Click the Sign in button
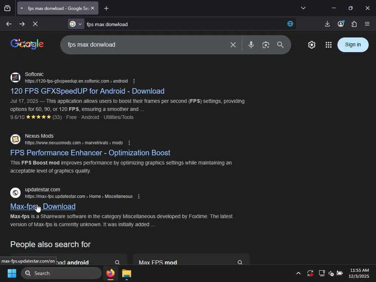 click(x=353, y=44)
